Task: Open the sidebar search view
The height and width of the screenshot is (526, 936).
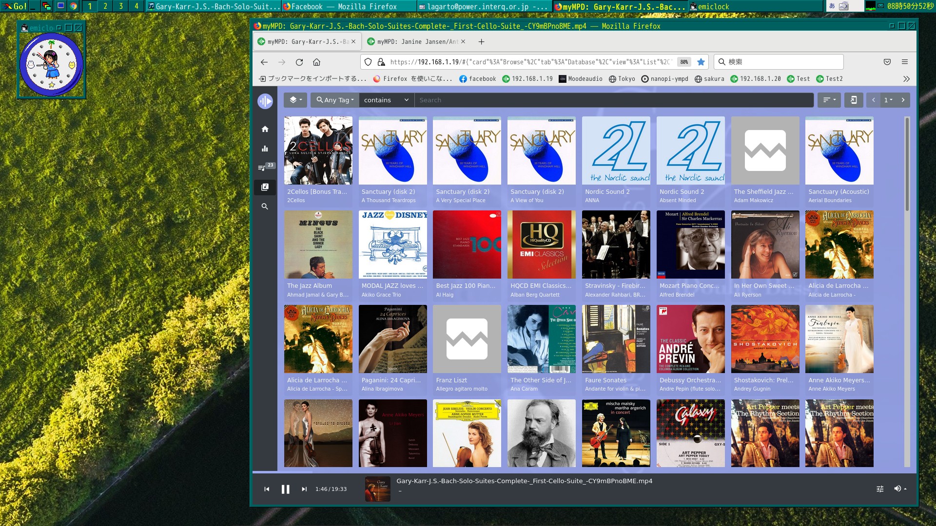Action: (x=265, y=207)
